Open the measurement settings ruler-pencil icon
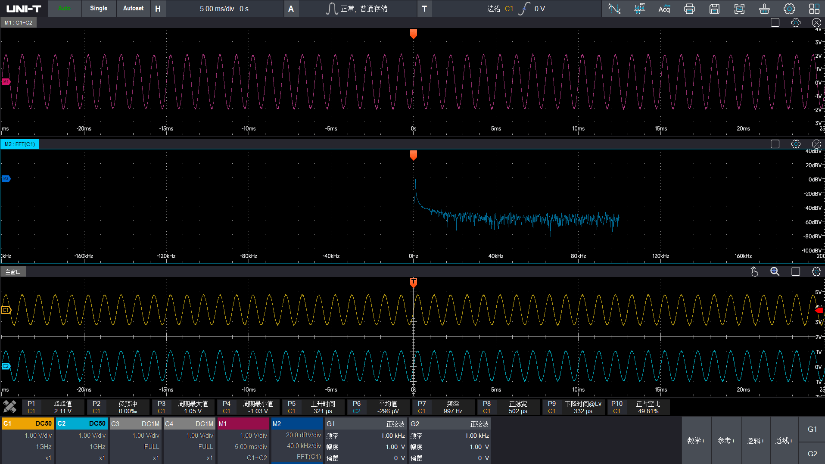Screen dimensions: 825x464 pyautogui.click(x=10, y=407)
